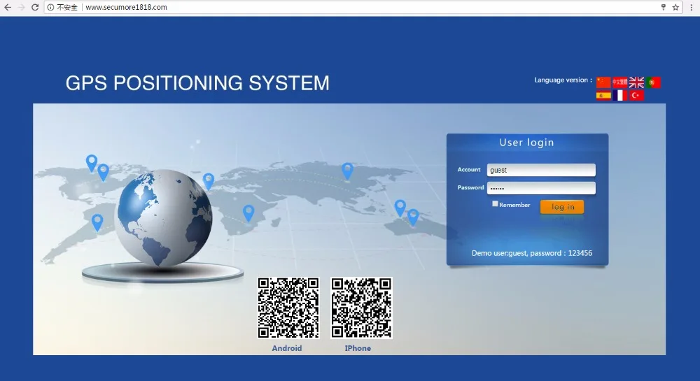The height and width of the screenshot is (381, 700).
Task: Click the orange log in button
Action: (562, 207)
